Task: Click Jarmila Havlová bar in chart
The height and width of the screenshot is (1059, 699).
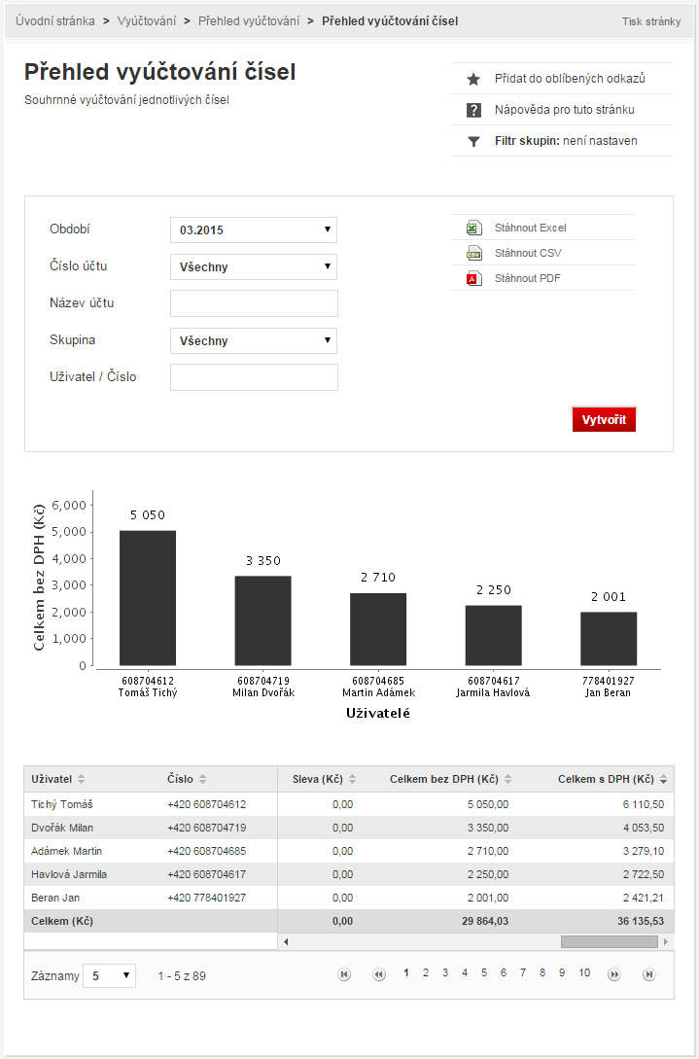Action: click(494, 636)
